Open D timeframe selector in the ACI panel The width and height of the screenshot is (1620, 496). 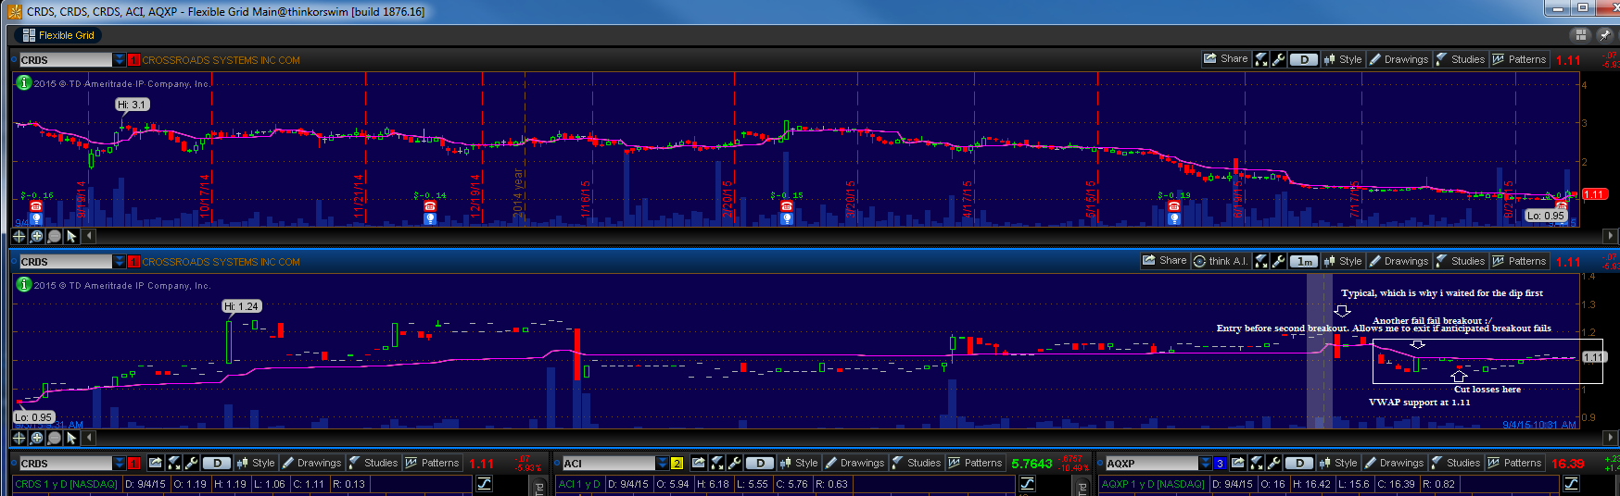point(760,463)
